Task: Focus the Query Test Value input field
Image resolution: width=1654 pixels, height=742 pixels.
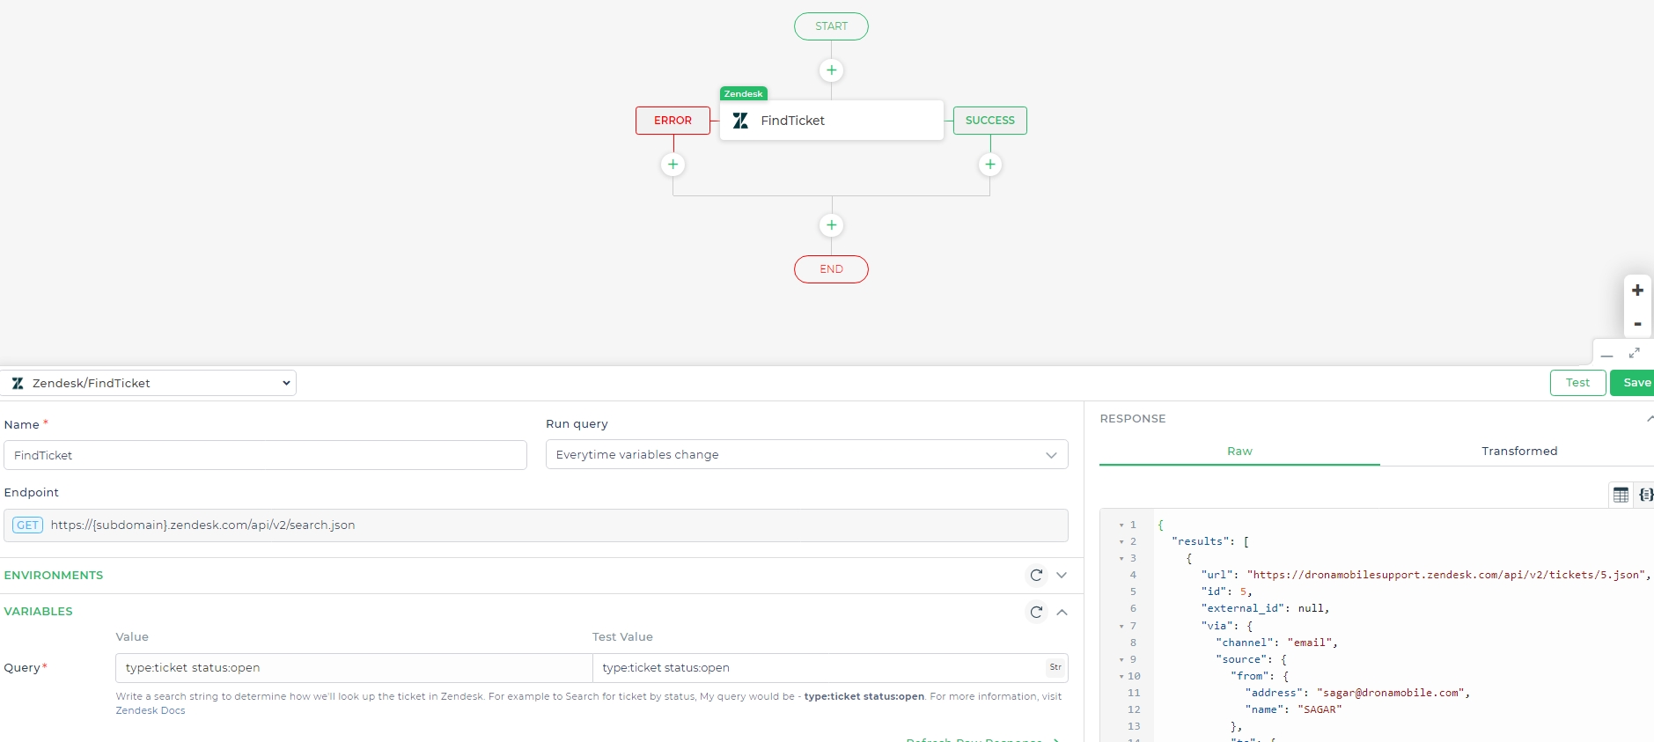Action: [830, 667]
